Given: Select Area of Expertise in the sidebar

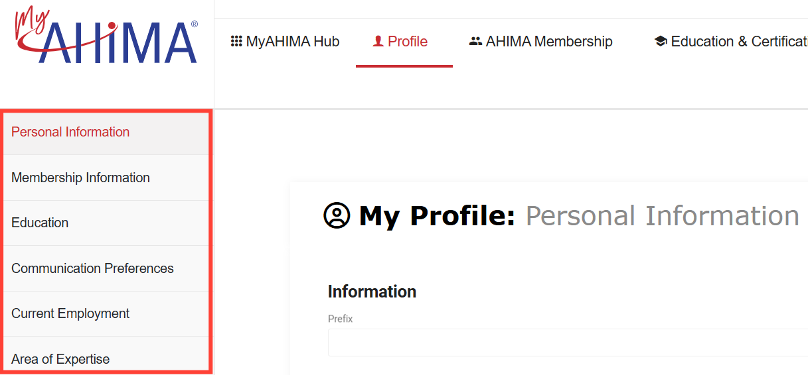Looking at the screenshot, I should [60, 359].
